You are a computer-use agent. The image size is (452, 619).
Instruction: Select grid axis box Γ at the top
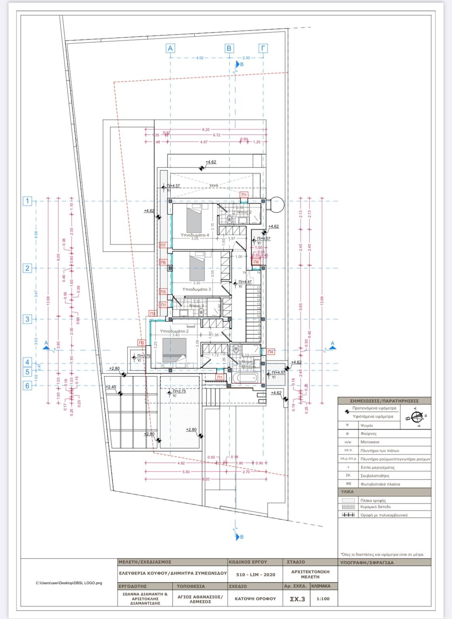(263, 48)
